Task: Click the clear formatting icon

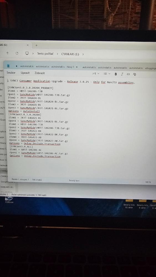Action: tap(135, 74)
